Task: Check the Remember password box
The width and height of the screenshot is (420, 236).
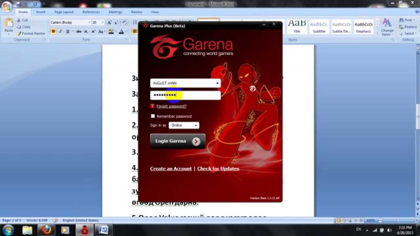Action: (153, 116)
